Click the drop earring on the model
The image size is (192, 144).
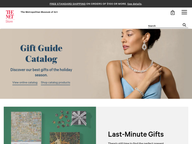tap(144, 46)
